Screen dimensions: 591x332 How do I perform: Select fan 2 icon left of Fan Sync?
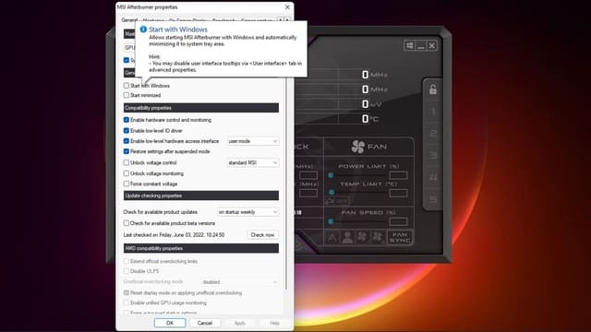point(378,237)
